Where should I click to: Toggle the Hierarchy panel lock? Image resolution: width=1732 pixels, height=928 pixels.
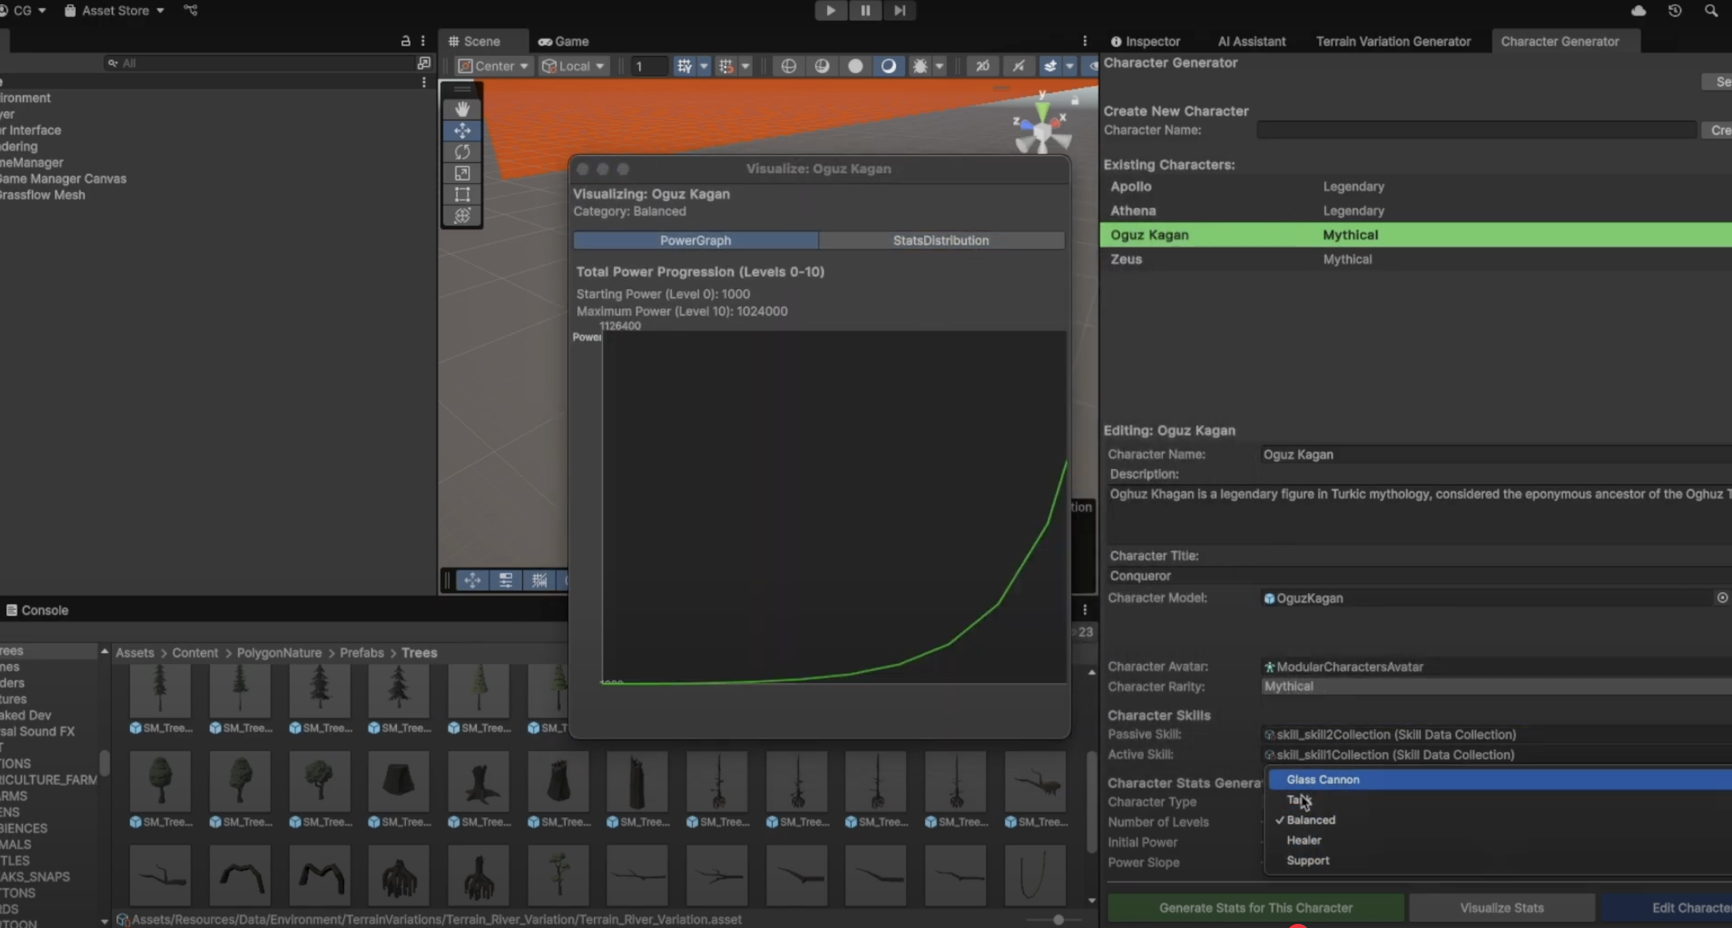(405, 41)
